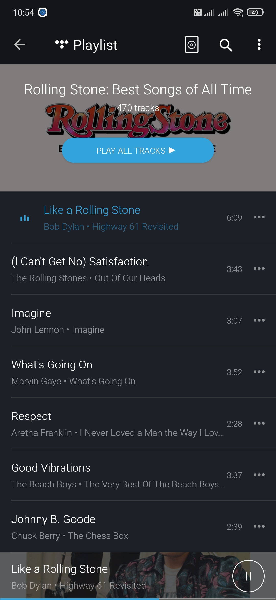Open the speaker output selector icon
Screen dimensions: 276x600
click(192, 45)
